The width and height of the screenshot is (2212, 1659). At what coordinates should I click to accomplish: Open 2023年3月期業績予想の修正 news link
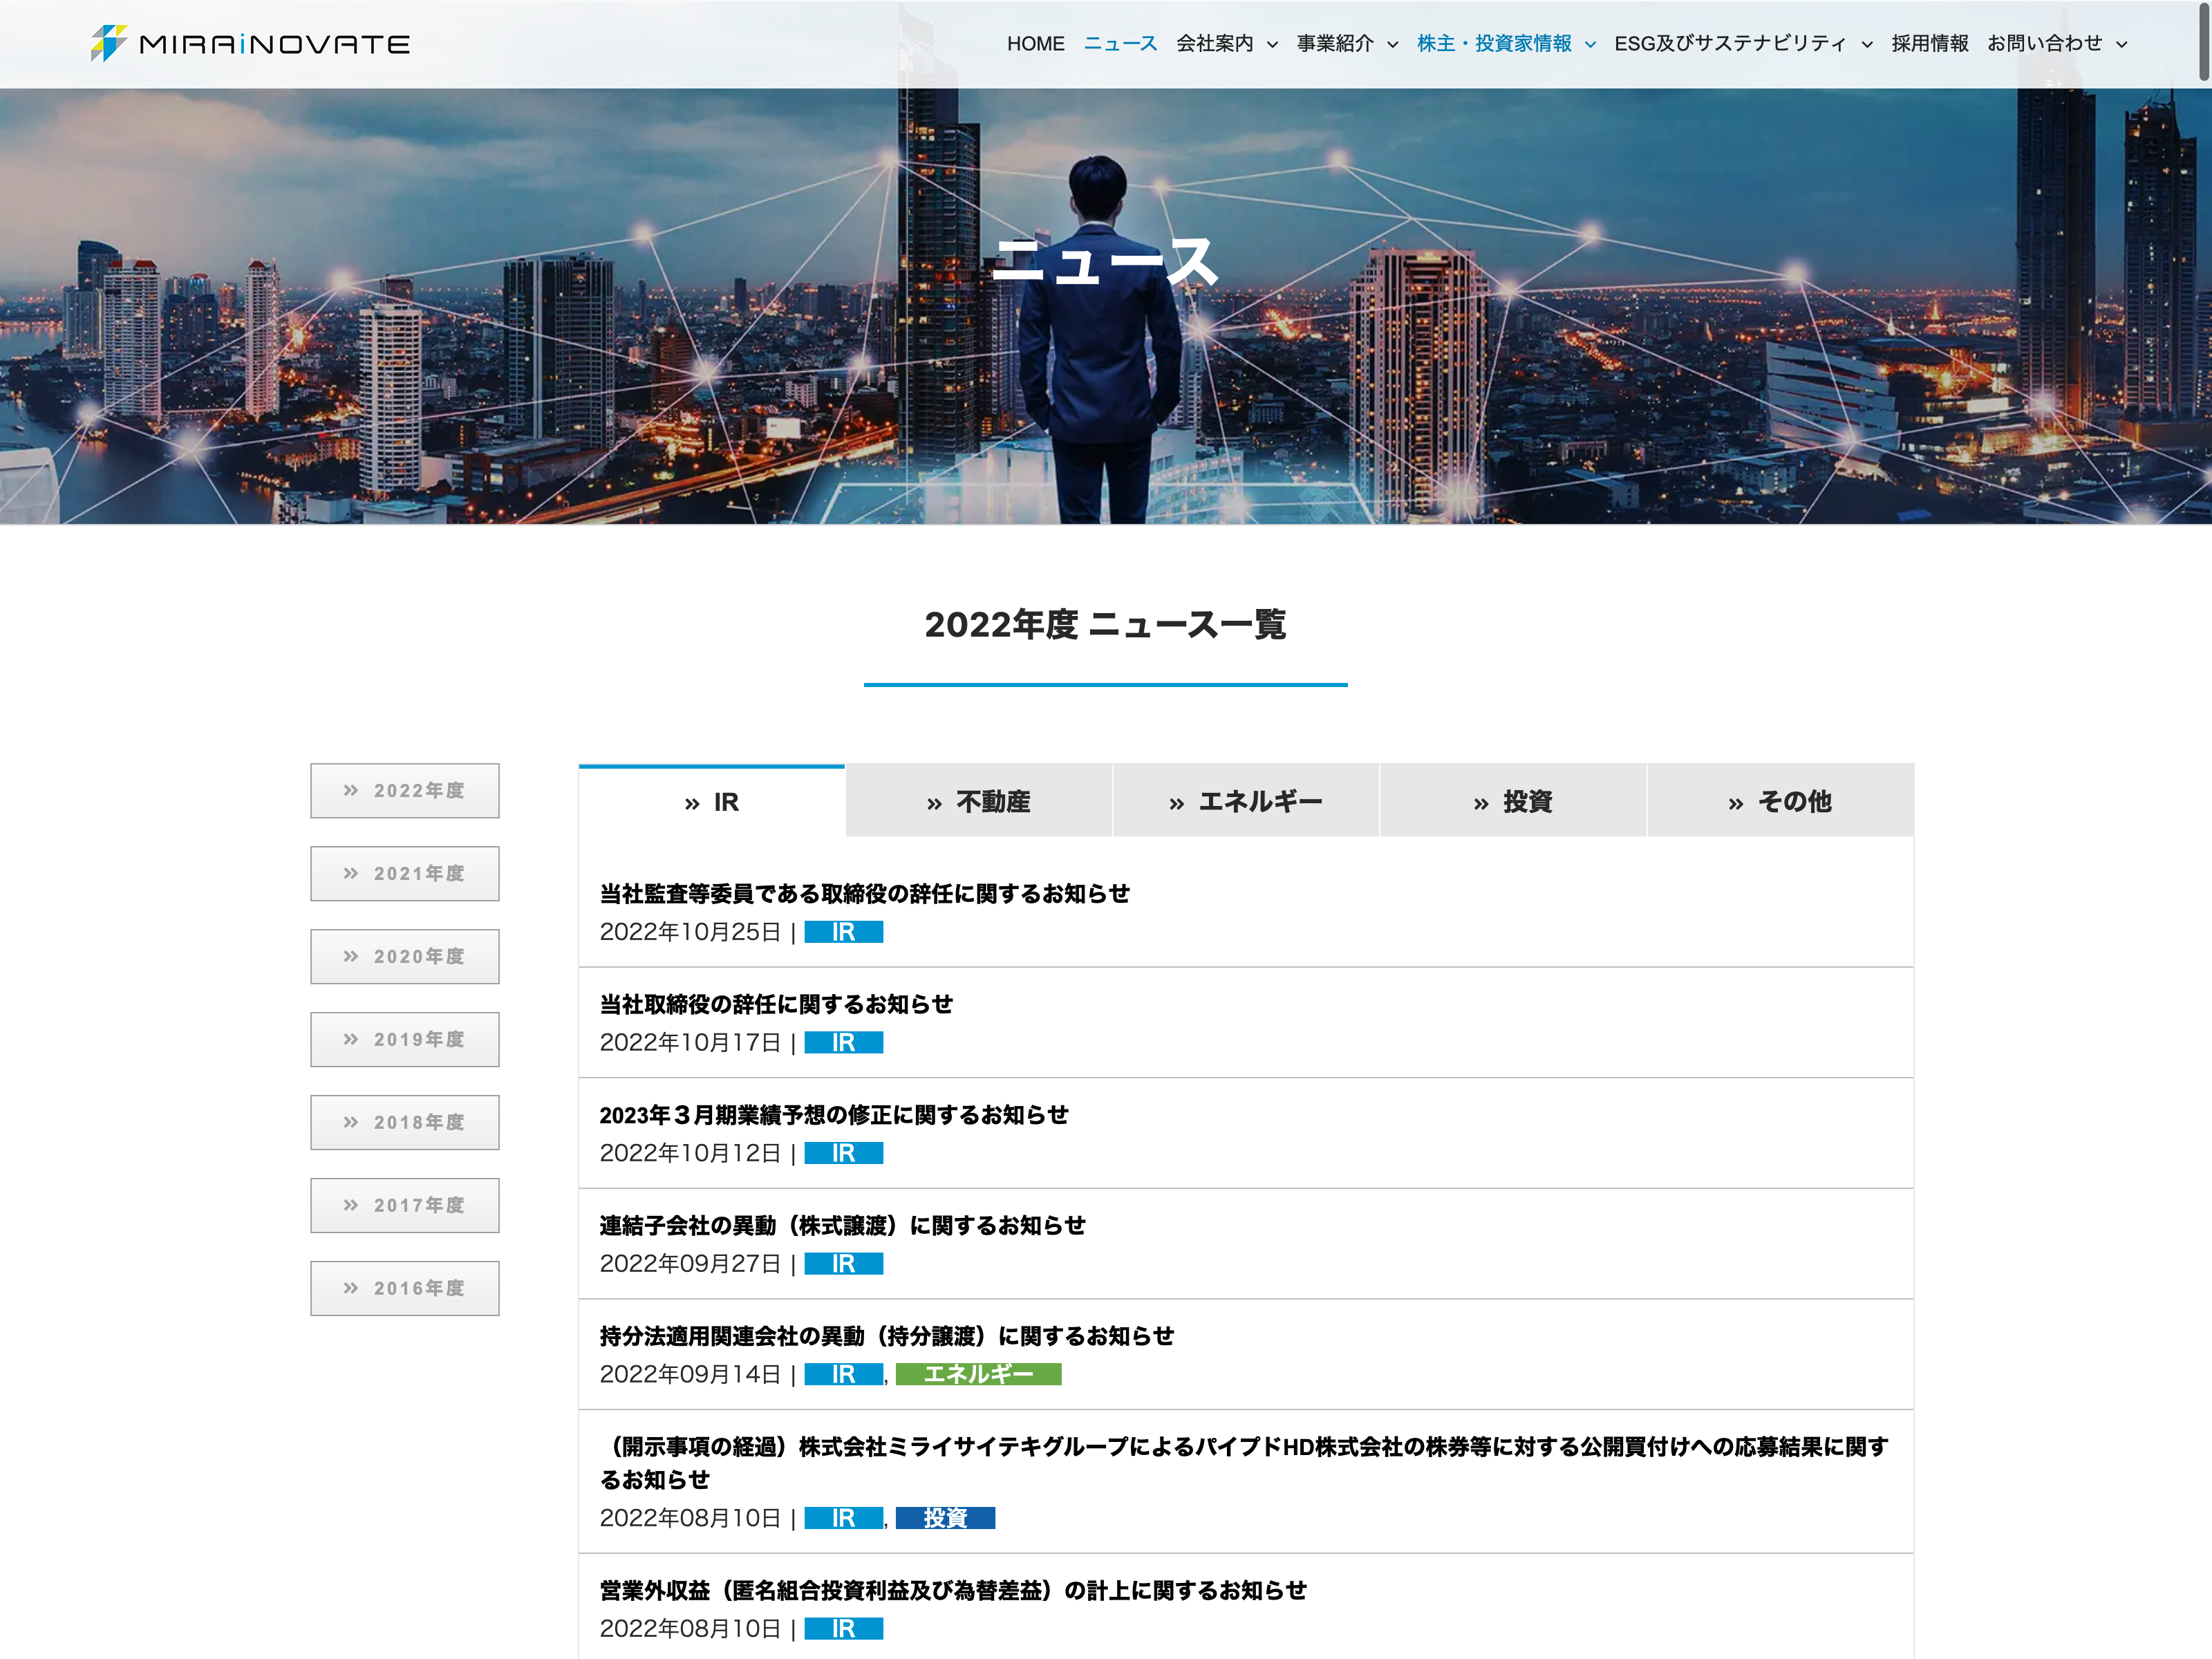833,1115
